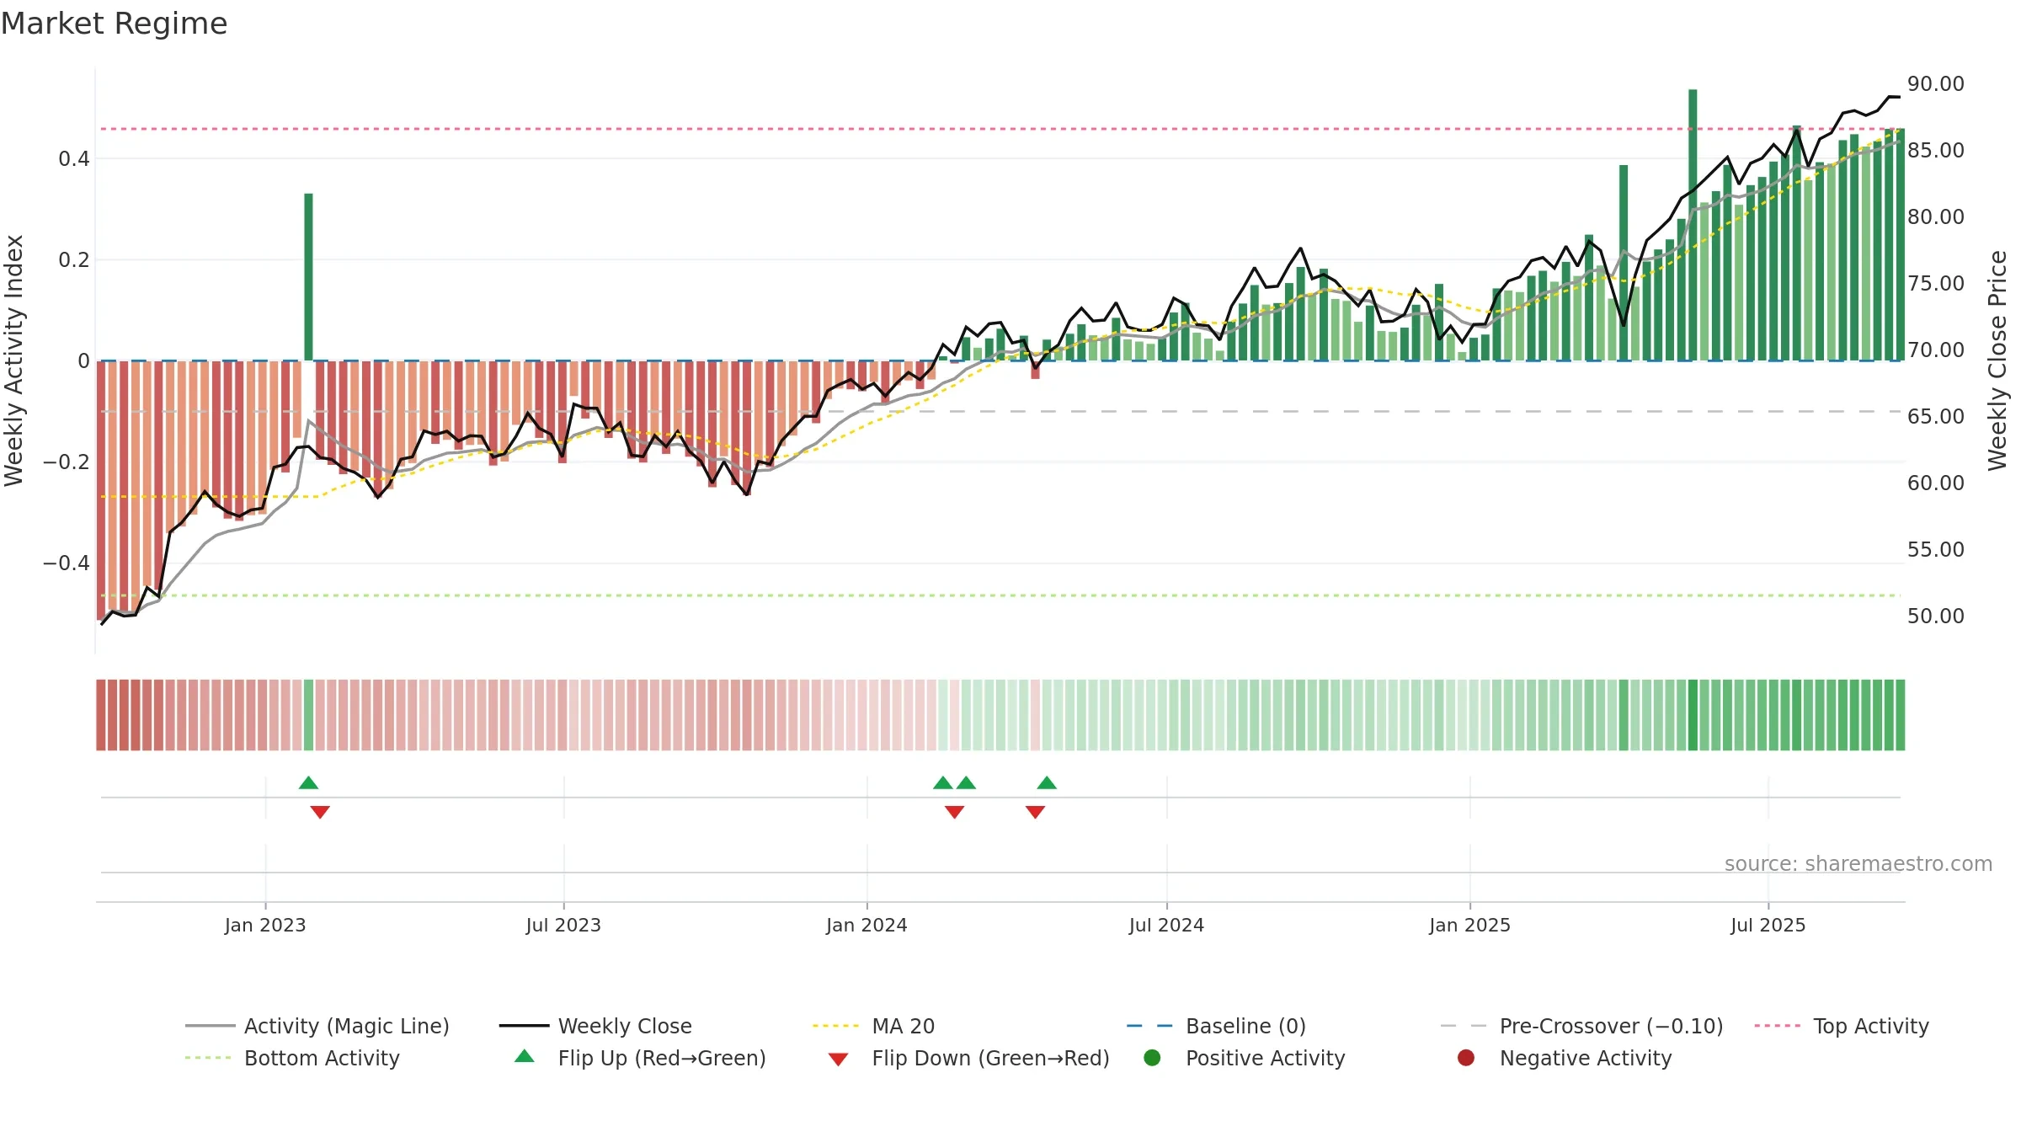Click the green Flip Up legend triangle
This screenshot has width=2021, height=1137.
(x=524, y=1056)
